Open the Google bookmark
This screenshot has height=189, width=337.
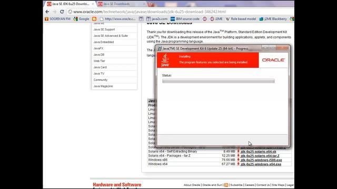(81, 19)
